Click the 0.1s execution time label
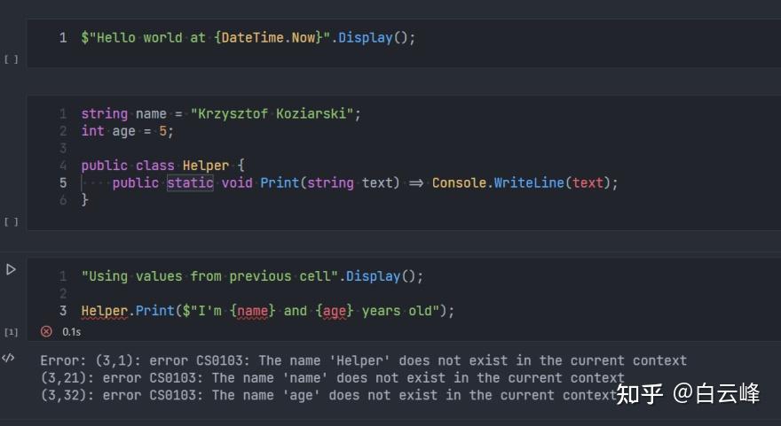 coord(72,331)
